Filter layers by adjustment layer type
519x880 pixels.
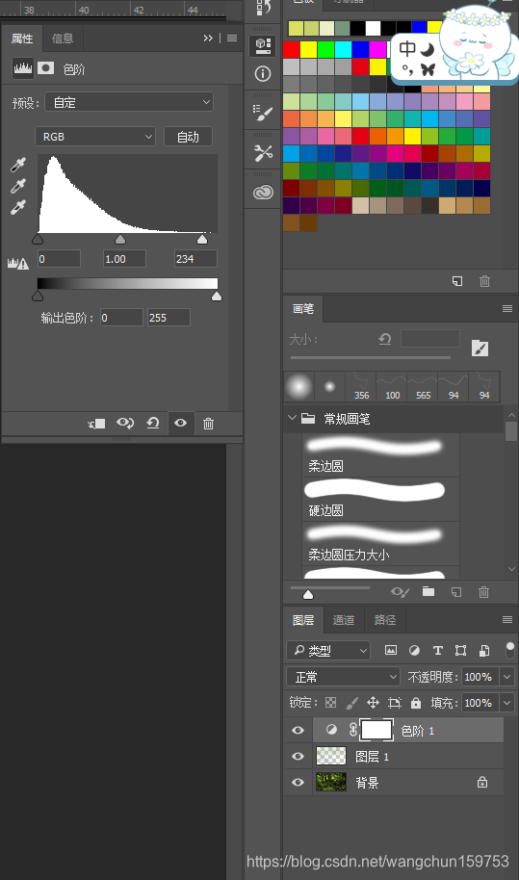coord(414,650)
